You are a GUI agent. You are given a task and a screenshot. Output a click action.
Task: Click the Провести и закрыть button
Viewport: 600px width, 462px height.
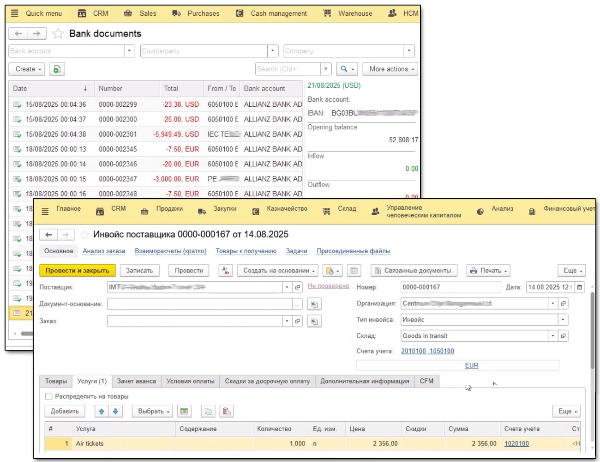click(77, 271)
